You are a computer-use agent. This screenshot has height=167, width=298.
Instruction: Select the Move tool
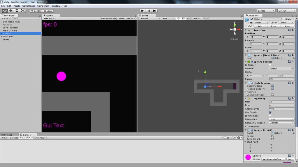point(11,11)
